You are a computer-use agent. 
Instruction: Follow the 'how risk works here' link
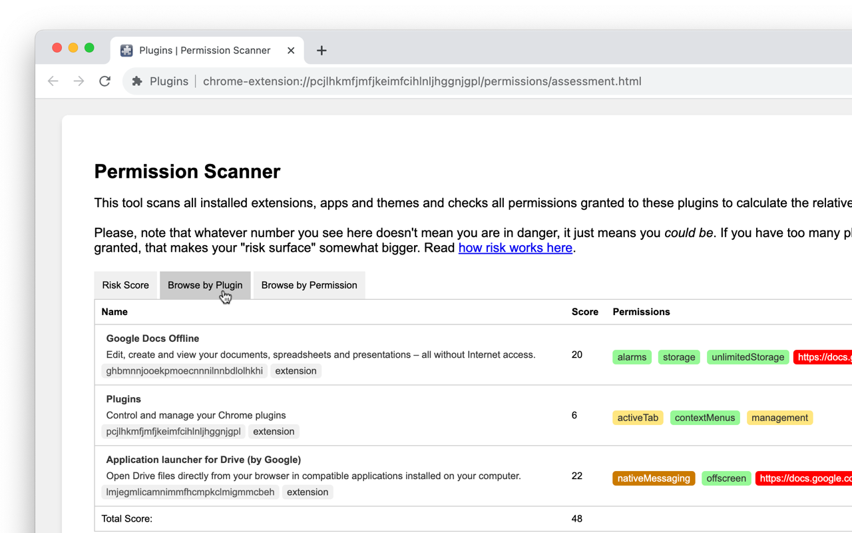click(515, 248)
